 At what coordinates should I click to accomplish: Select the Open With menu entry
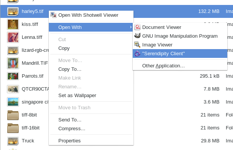coord(91,27)
